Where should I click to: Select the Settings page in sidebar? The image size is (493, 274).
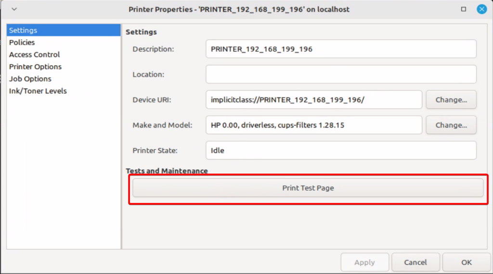[x=23, y=30]
